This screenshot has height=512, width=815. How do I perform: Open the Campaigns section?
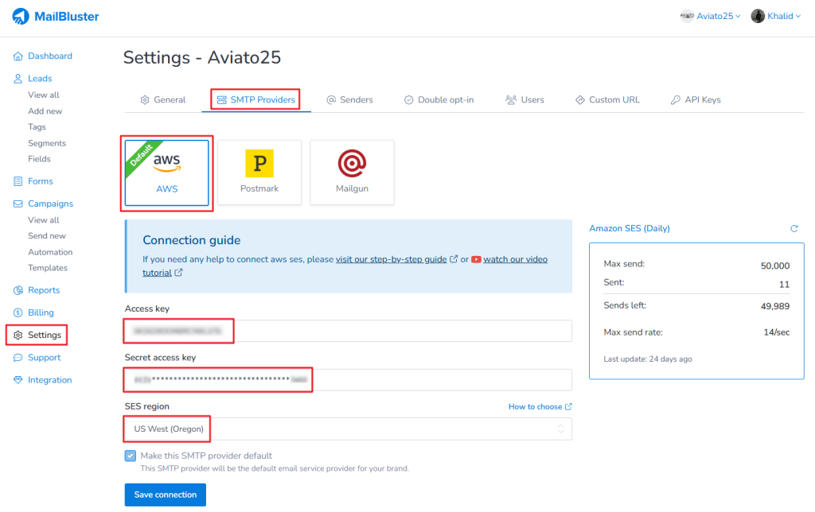[x=50, y=204]
